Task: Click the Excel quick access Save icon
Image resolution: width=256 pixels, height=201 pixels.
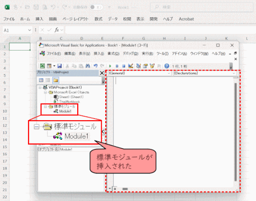Action: click(36, 7)
